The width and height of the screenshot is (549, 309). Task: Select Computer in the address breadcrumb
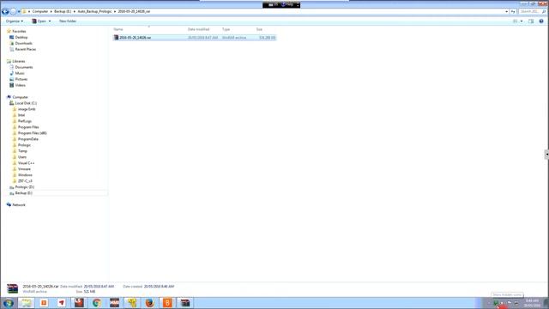40,11
